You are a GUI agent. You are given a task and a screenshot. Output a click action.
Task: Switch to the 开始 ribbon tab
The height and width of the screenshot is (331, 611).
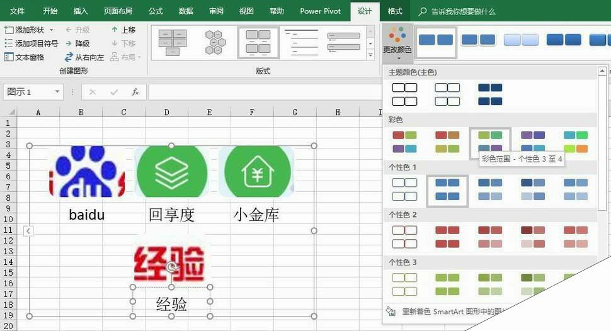coord(50,11)
